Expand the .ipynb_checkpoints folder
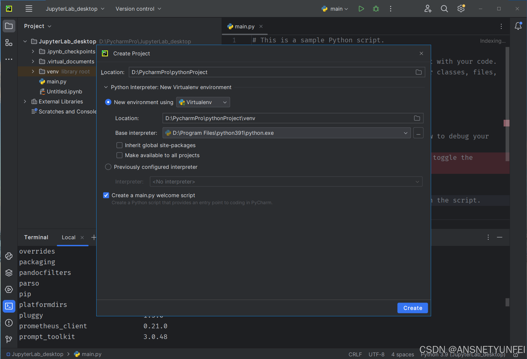The height and width of the screenshot is (359, 527). [x=33, y=51]
